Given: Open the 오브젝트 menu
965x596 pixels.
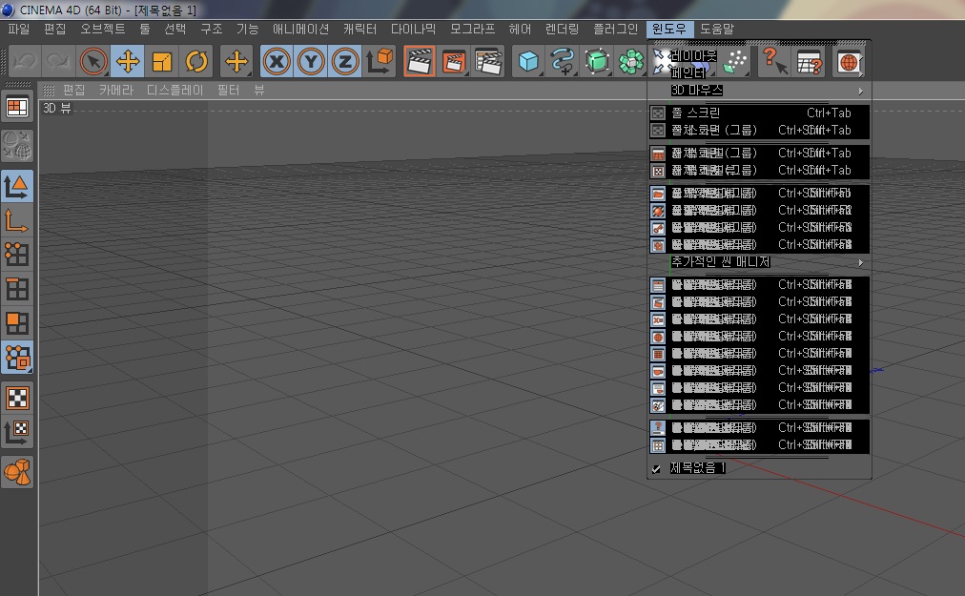Looking at the screenshot, I should [x=103, y=29].
